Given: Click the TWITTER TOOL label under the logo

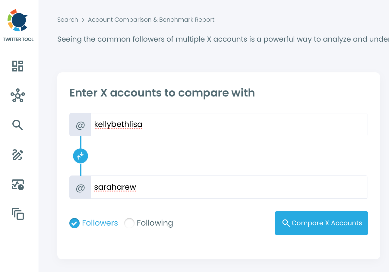Looking at the screenshot, I should tap(18, 39).
